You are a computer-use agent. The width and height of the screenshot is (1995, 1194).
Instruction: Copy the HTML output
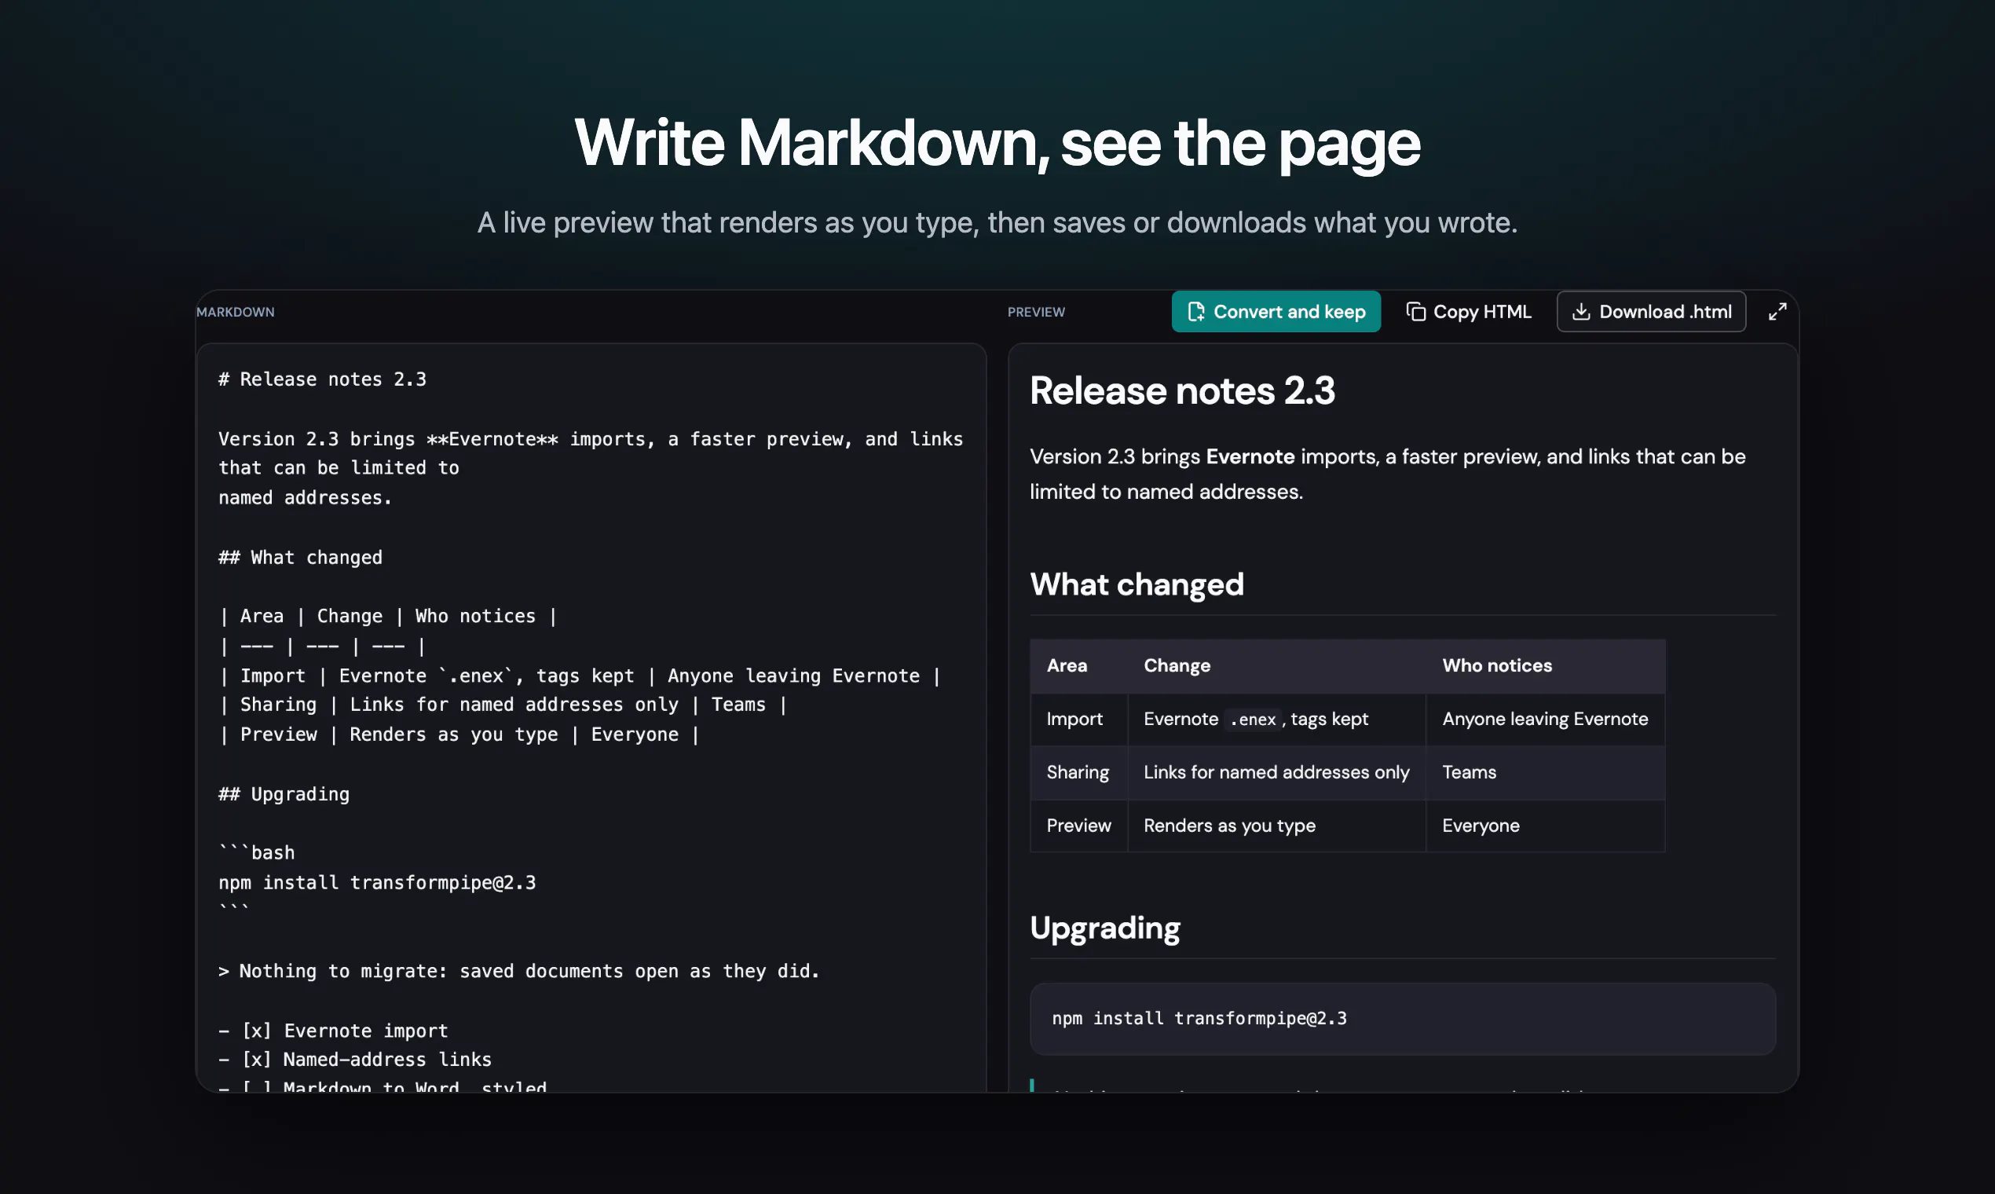click(1469, 311)
